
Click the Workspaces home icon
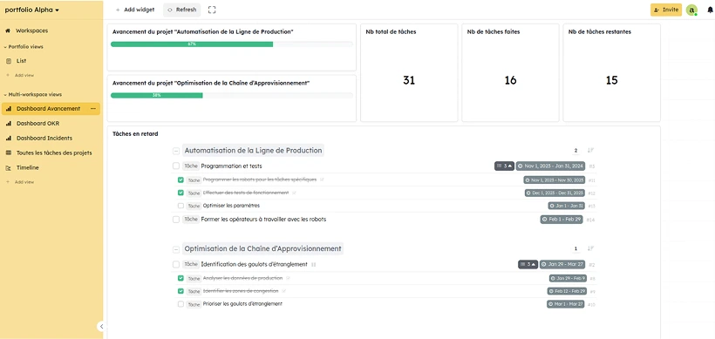tap(8, 31)
